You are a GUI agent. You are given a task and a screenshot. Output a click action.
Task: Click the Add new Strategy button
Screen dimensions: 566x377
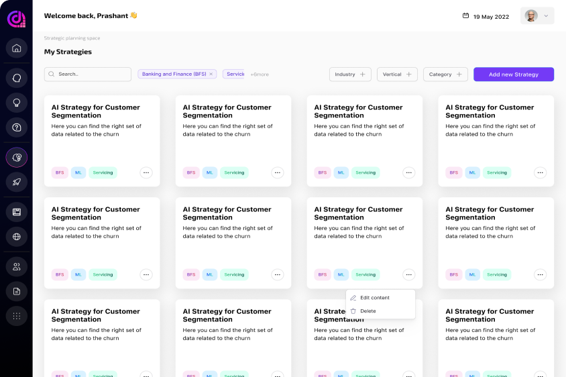[513, 74]
